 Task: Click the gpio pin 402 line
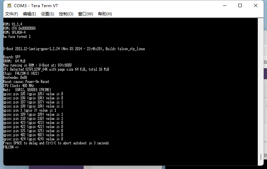[33, 135]
